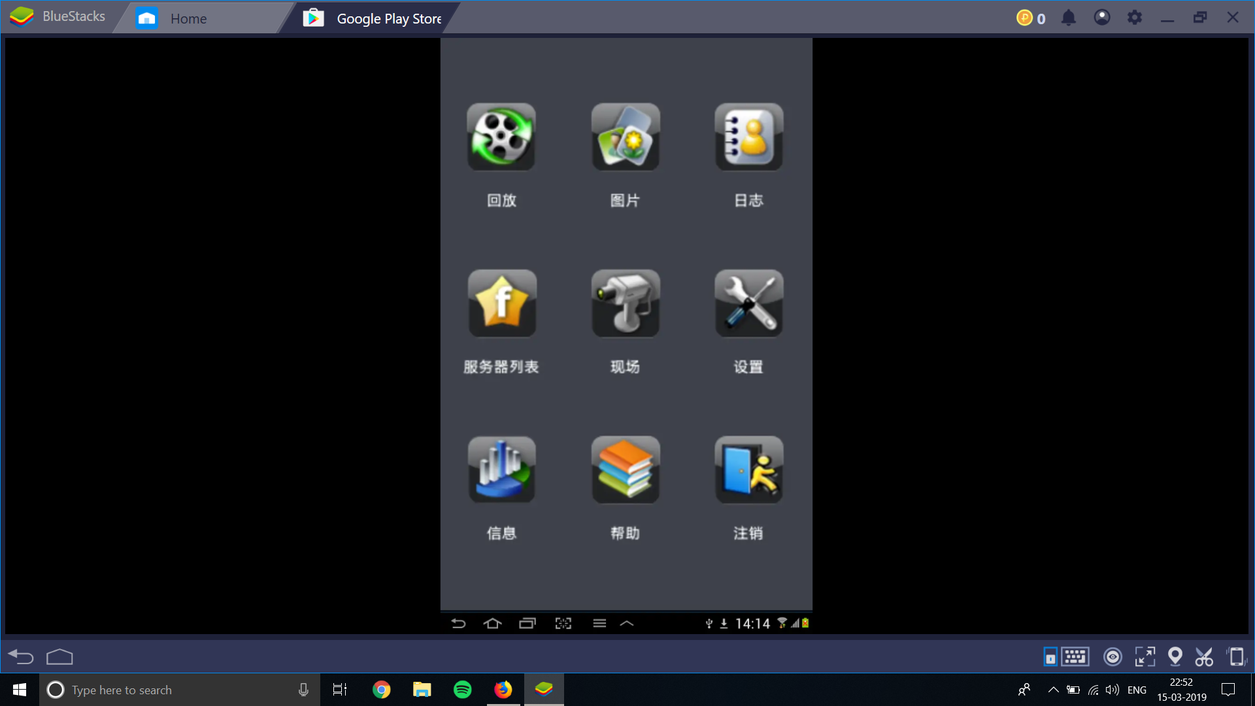Open BlueStacks settings gear icon

(x=1135, y=18)
